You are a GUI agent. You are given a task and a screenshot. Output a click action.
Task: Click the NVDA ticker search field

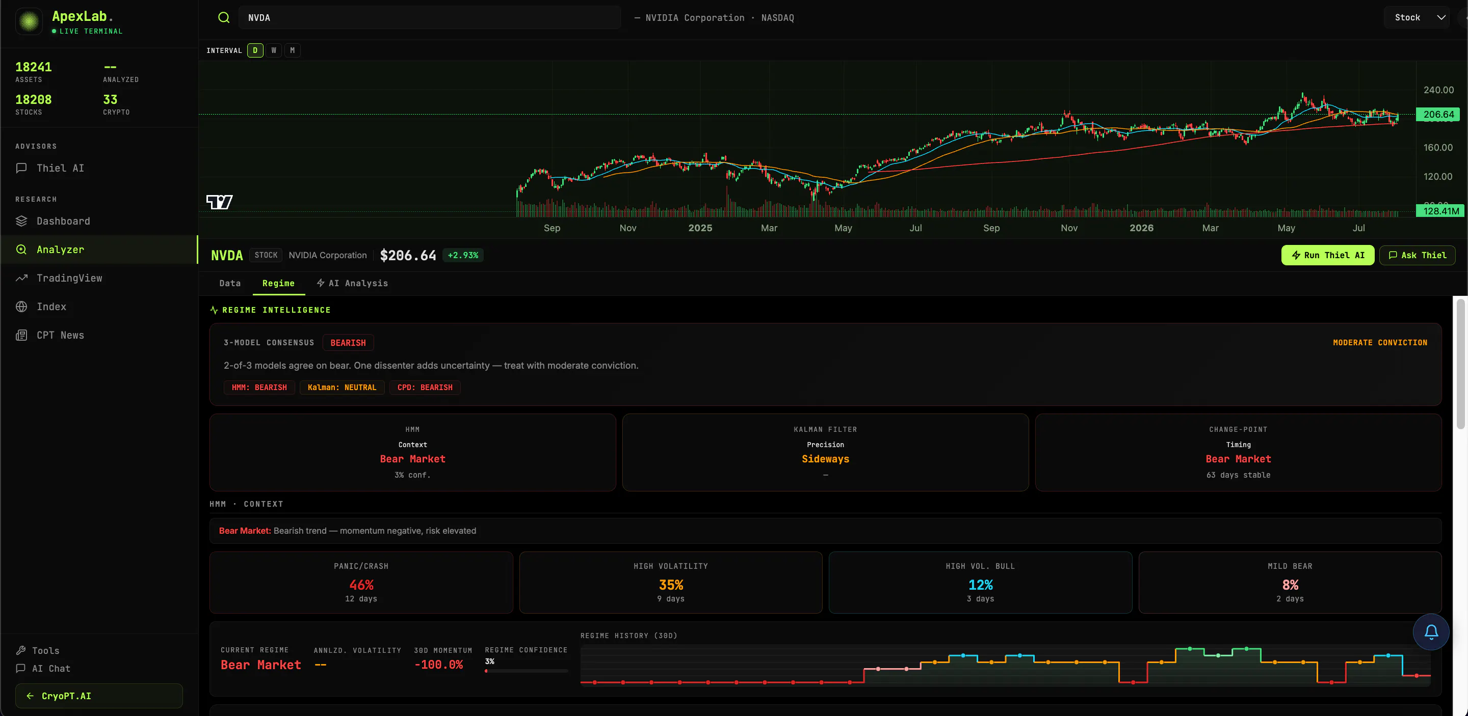pyautogui.click(x=430, y=18)
